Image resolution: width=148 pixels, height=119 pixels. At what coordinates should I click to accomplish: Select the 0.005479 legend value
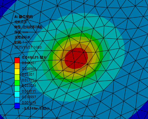pos(29,103)
